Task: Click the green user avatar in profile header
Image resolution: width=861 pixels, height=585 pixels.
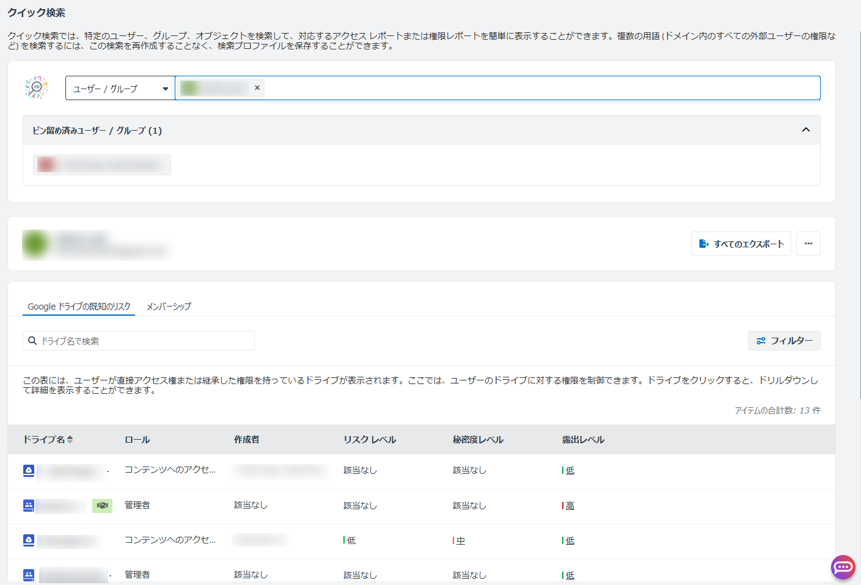Action: coord(35,244)
